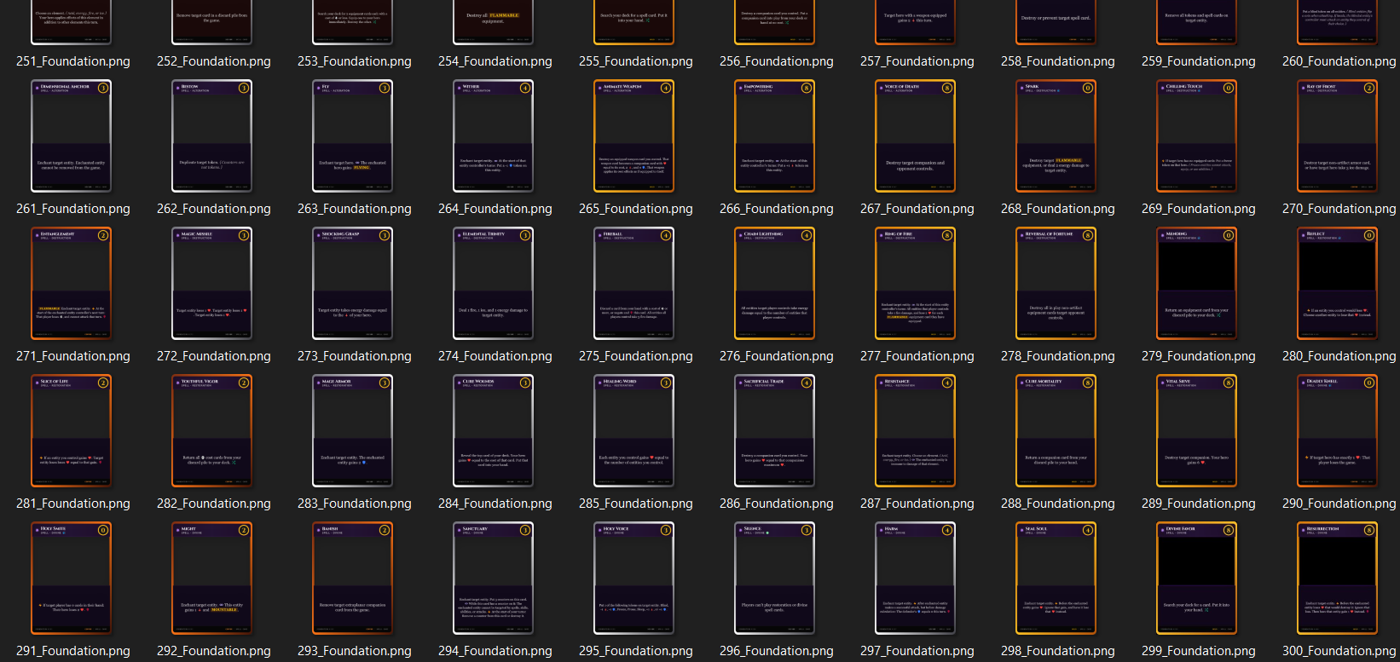Screen dimensions: 1400x662
Task: Select the 288_Foundation.png file name
Action: point(1058,504)
